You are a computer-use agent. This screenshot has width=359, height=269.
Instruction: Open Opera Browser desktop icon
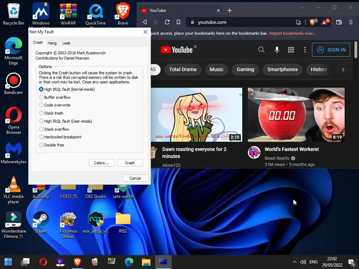coord(14,120)
